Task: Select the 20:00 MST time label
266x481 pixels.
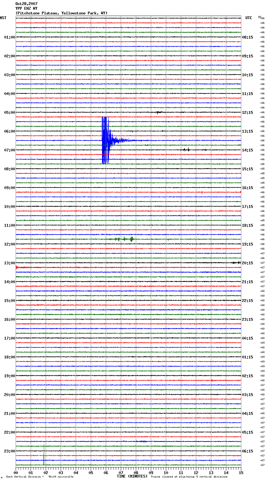Action: click(9, 395)
